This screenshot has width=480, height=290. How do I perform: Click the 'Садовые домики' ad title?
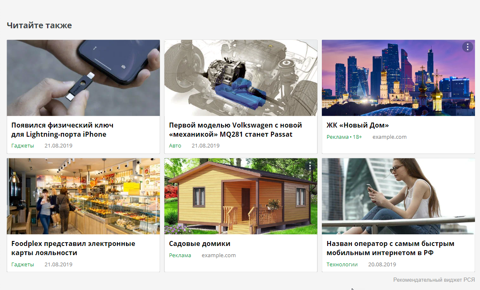199,244
